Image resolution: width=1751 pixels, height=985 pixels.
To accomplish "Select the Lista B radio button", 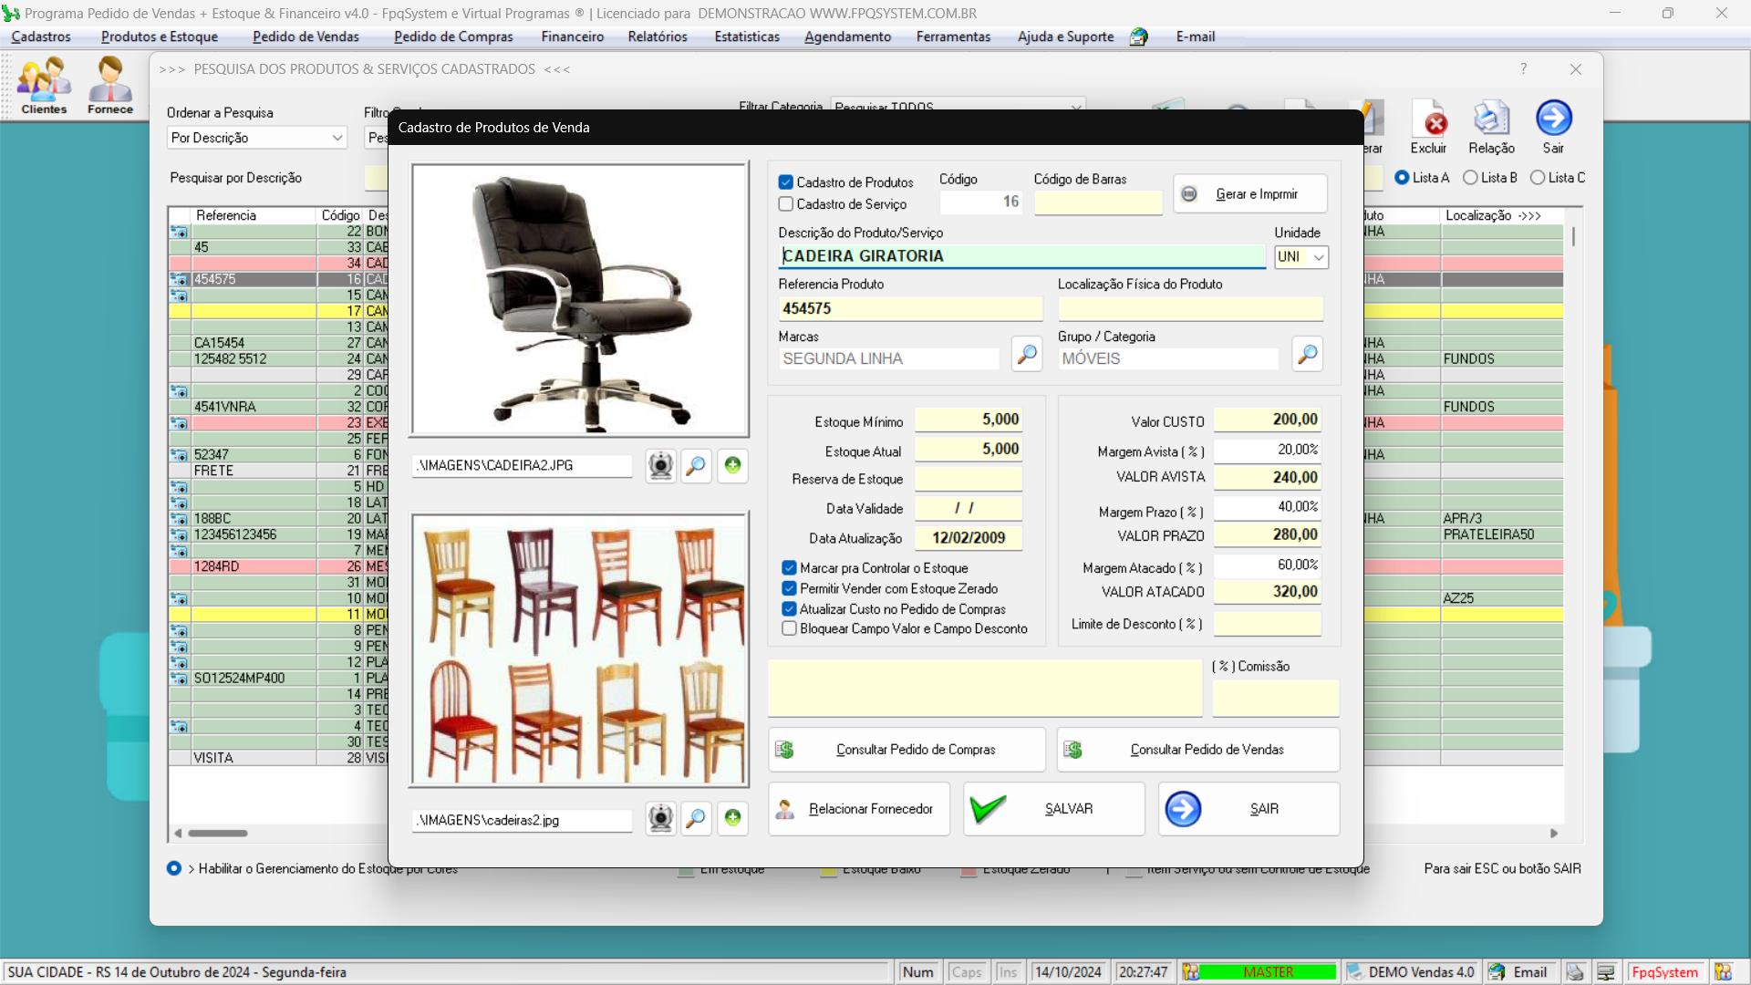I will pyautogui.click(x=1470, y=178).
